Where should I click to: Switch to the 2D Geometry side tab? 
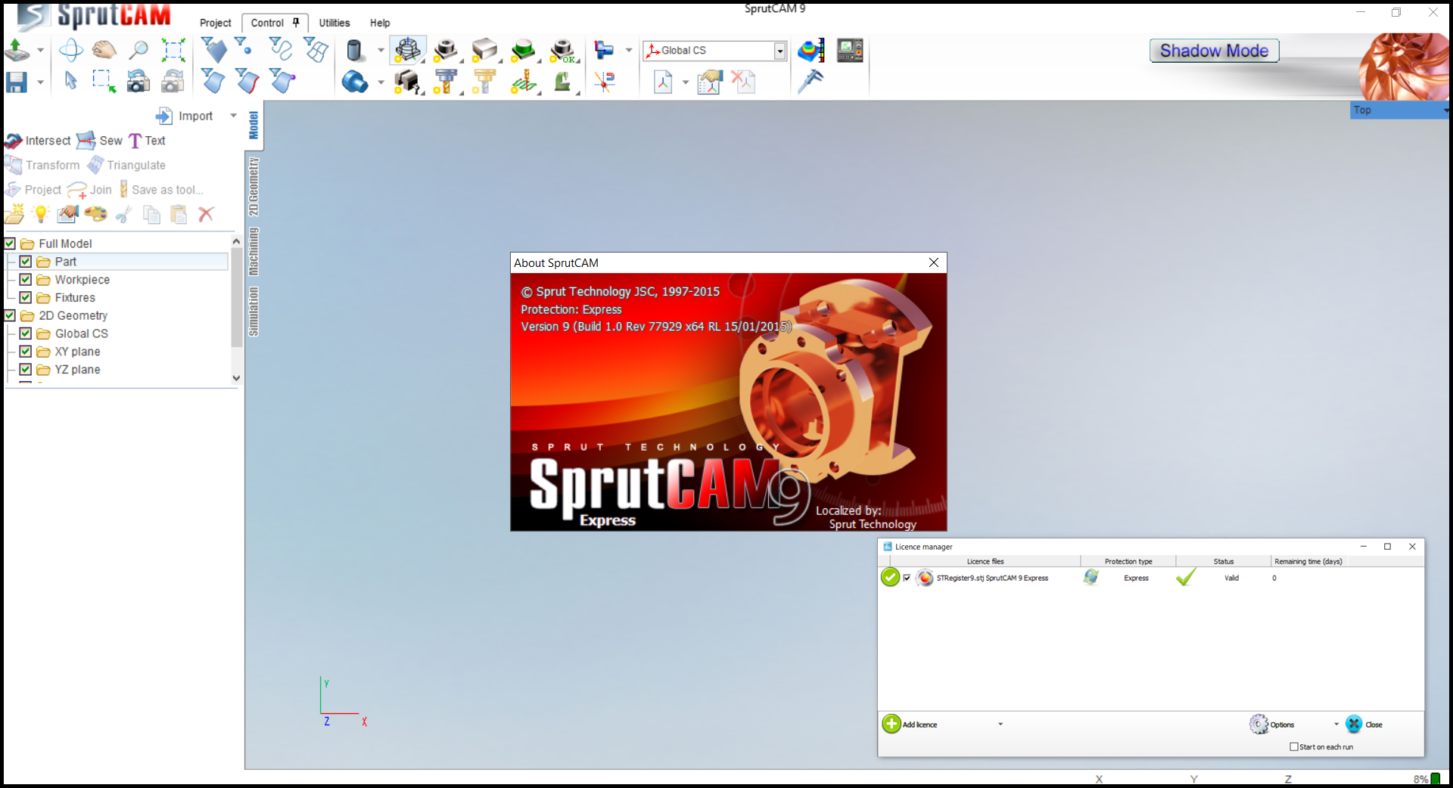(x=254, y=186)
